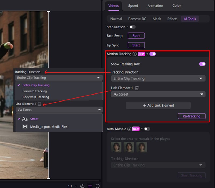This screenshot has width=215, height=188.
Task: Click the Motion Tracking info icon
Action: [134, 54]
